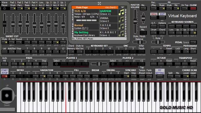The image size is (201, 113).
Task: Click the Fill 3 button
Action: (80, 76)
